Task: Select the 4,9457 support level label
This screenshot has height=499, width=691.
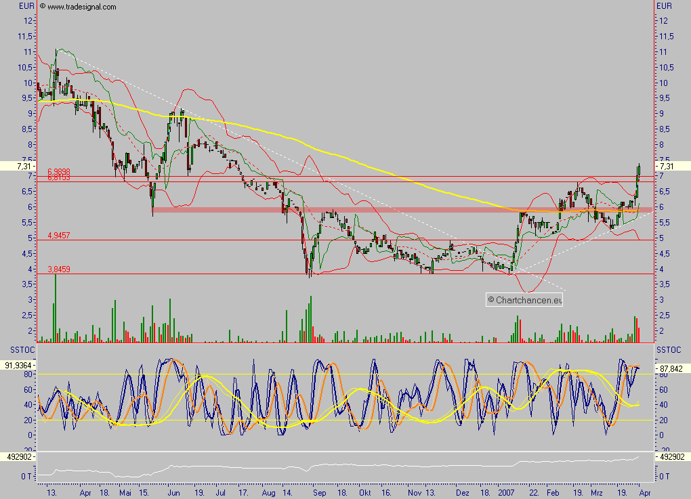Action: [x=59, y=236]
